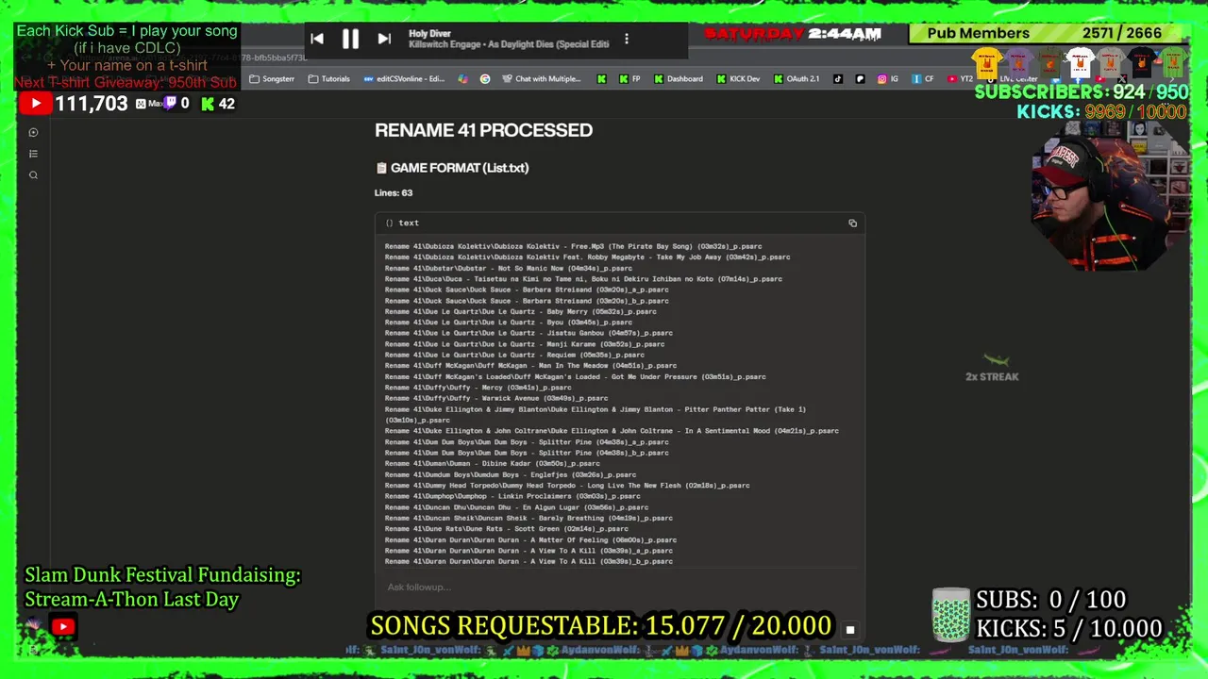The width and height of the screenshot is (1208, 679).
Task: Skip to the next track
Action: tap(384, 39)
